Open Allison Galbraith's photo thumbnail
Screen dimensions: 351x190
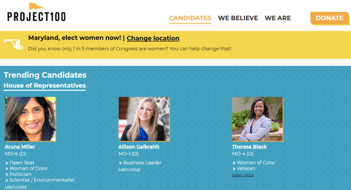coord(144,119)
